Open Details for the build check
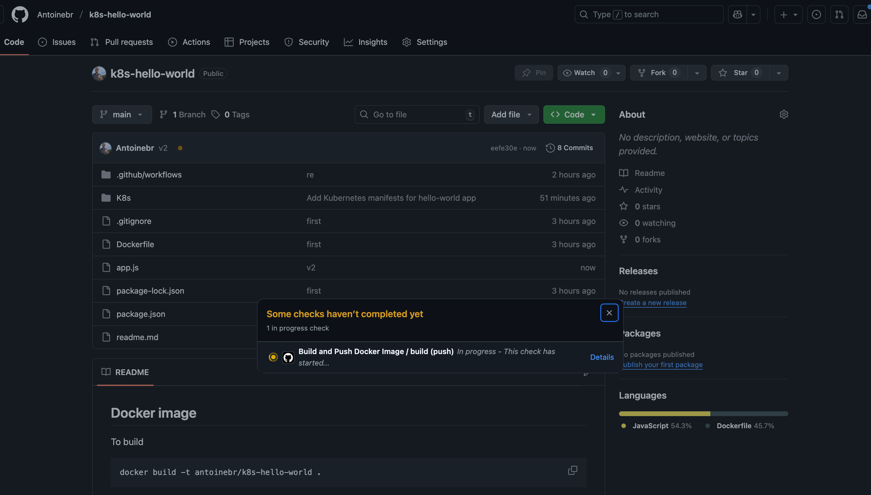This screenshot has width=871, height=495. pos(602,357)
